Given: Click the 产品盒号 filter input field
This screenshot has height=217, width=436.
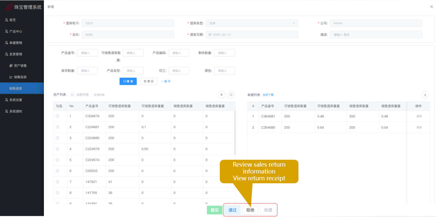Looking at the screenshot, I should (87, 53).
